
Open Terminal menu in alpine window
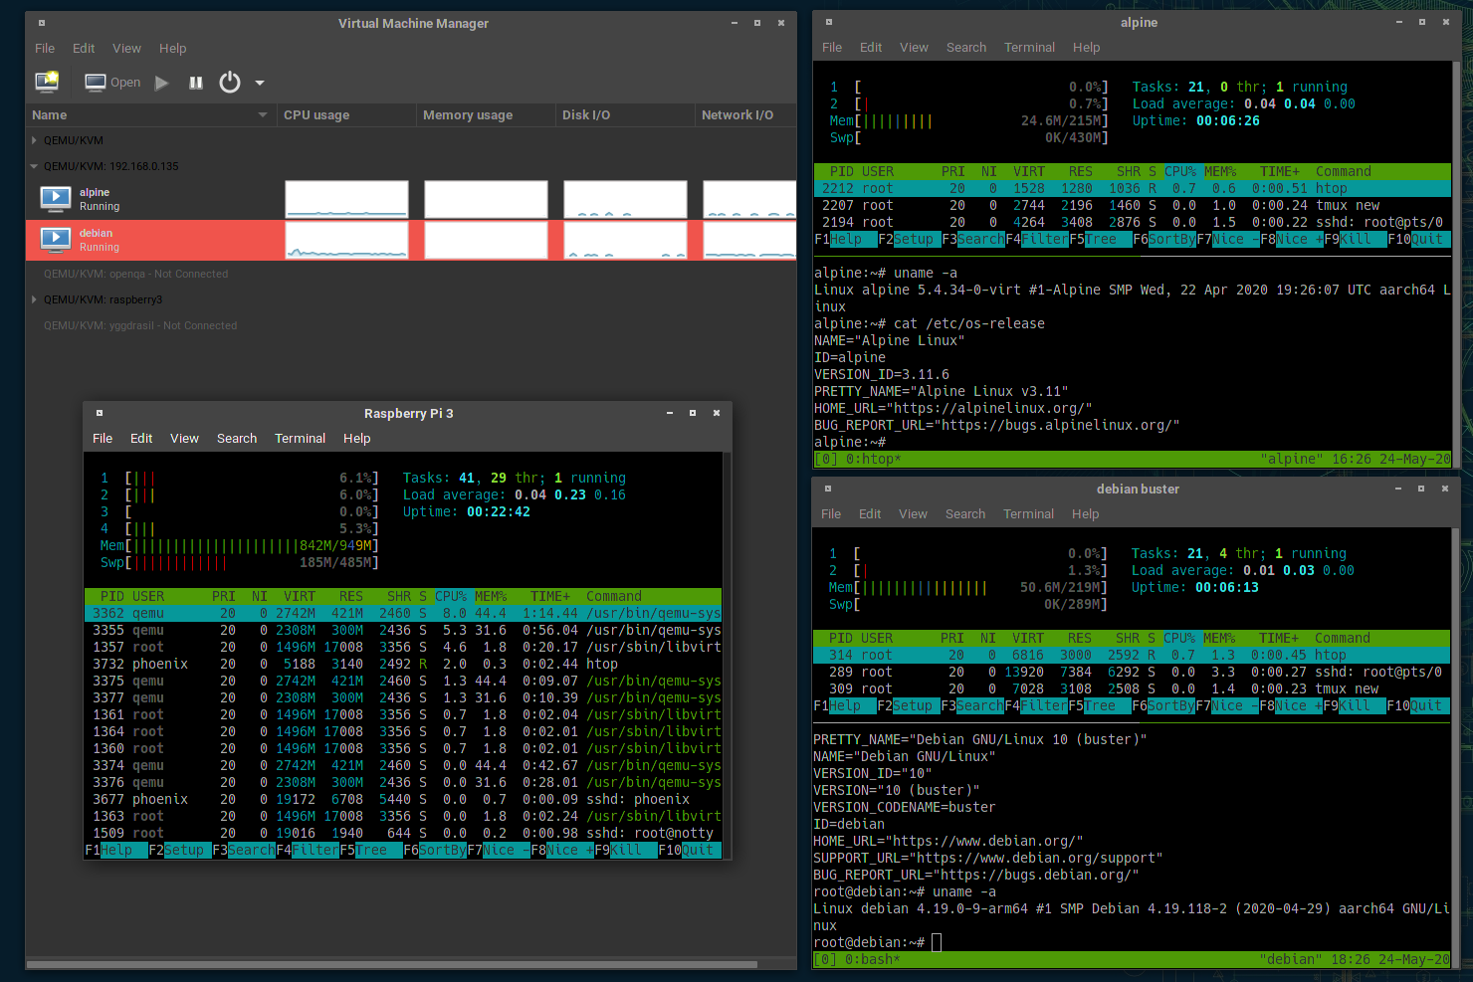coord(1029,47)
